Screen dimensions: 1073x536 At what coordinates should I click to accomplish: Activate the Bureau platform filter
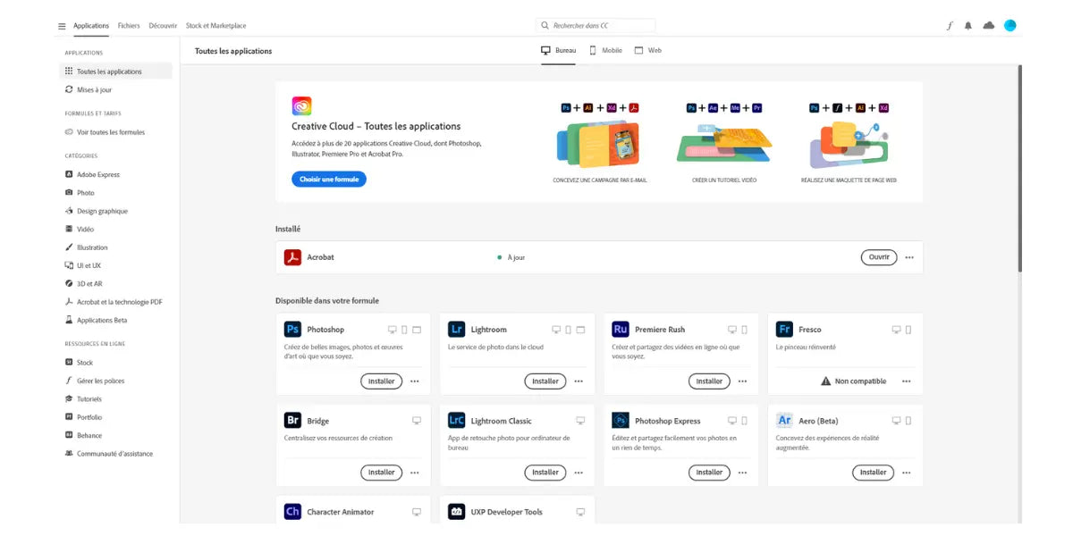[557, 50]
